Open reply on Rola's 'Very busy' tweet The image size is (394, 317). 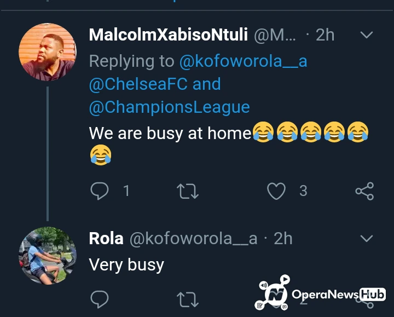click(99, 298)
